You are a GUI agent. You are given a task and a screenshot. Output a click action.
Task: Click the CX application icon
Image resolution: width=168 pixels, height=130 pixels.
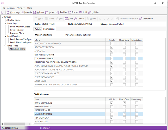point(2,3)
